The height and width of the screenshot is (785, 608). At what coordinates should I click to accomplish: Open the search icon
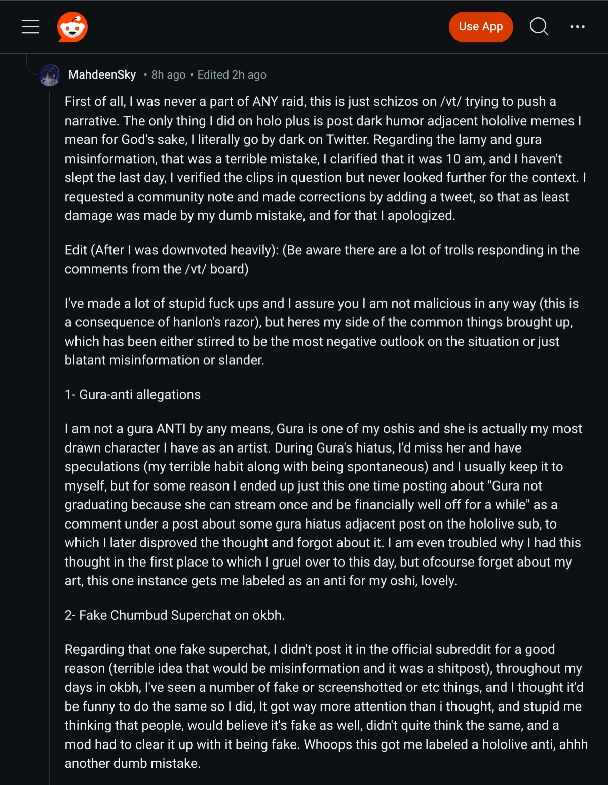pyautogui.click(x=539, y=27)
